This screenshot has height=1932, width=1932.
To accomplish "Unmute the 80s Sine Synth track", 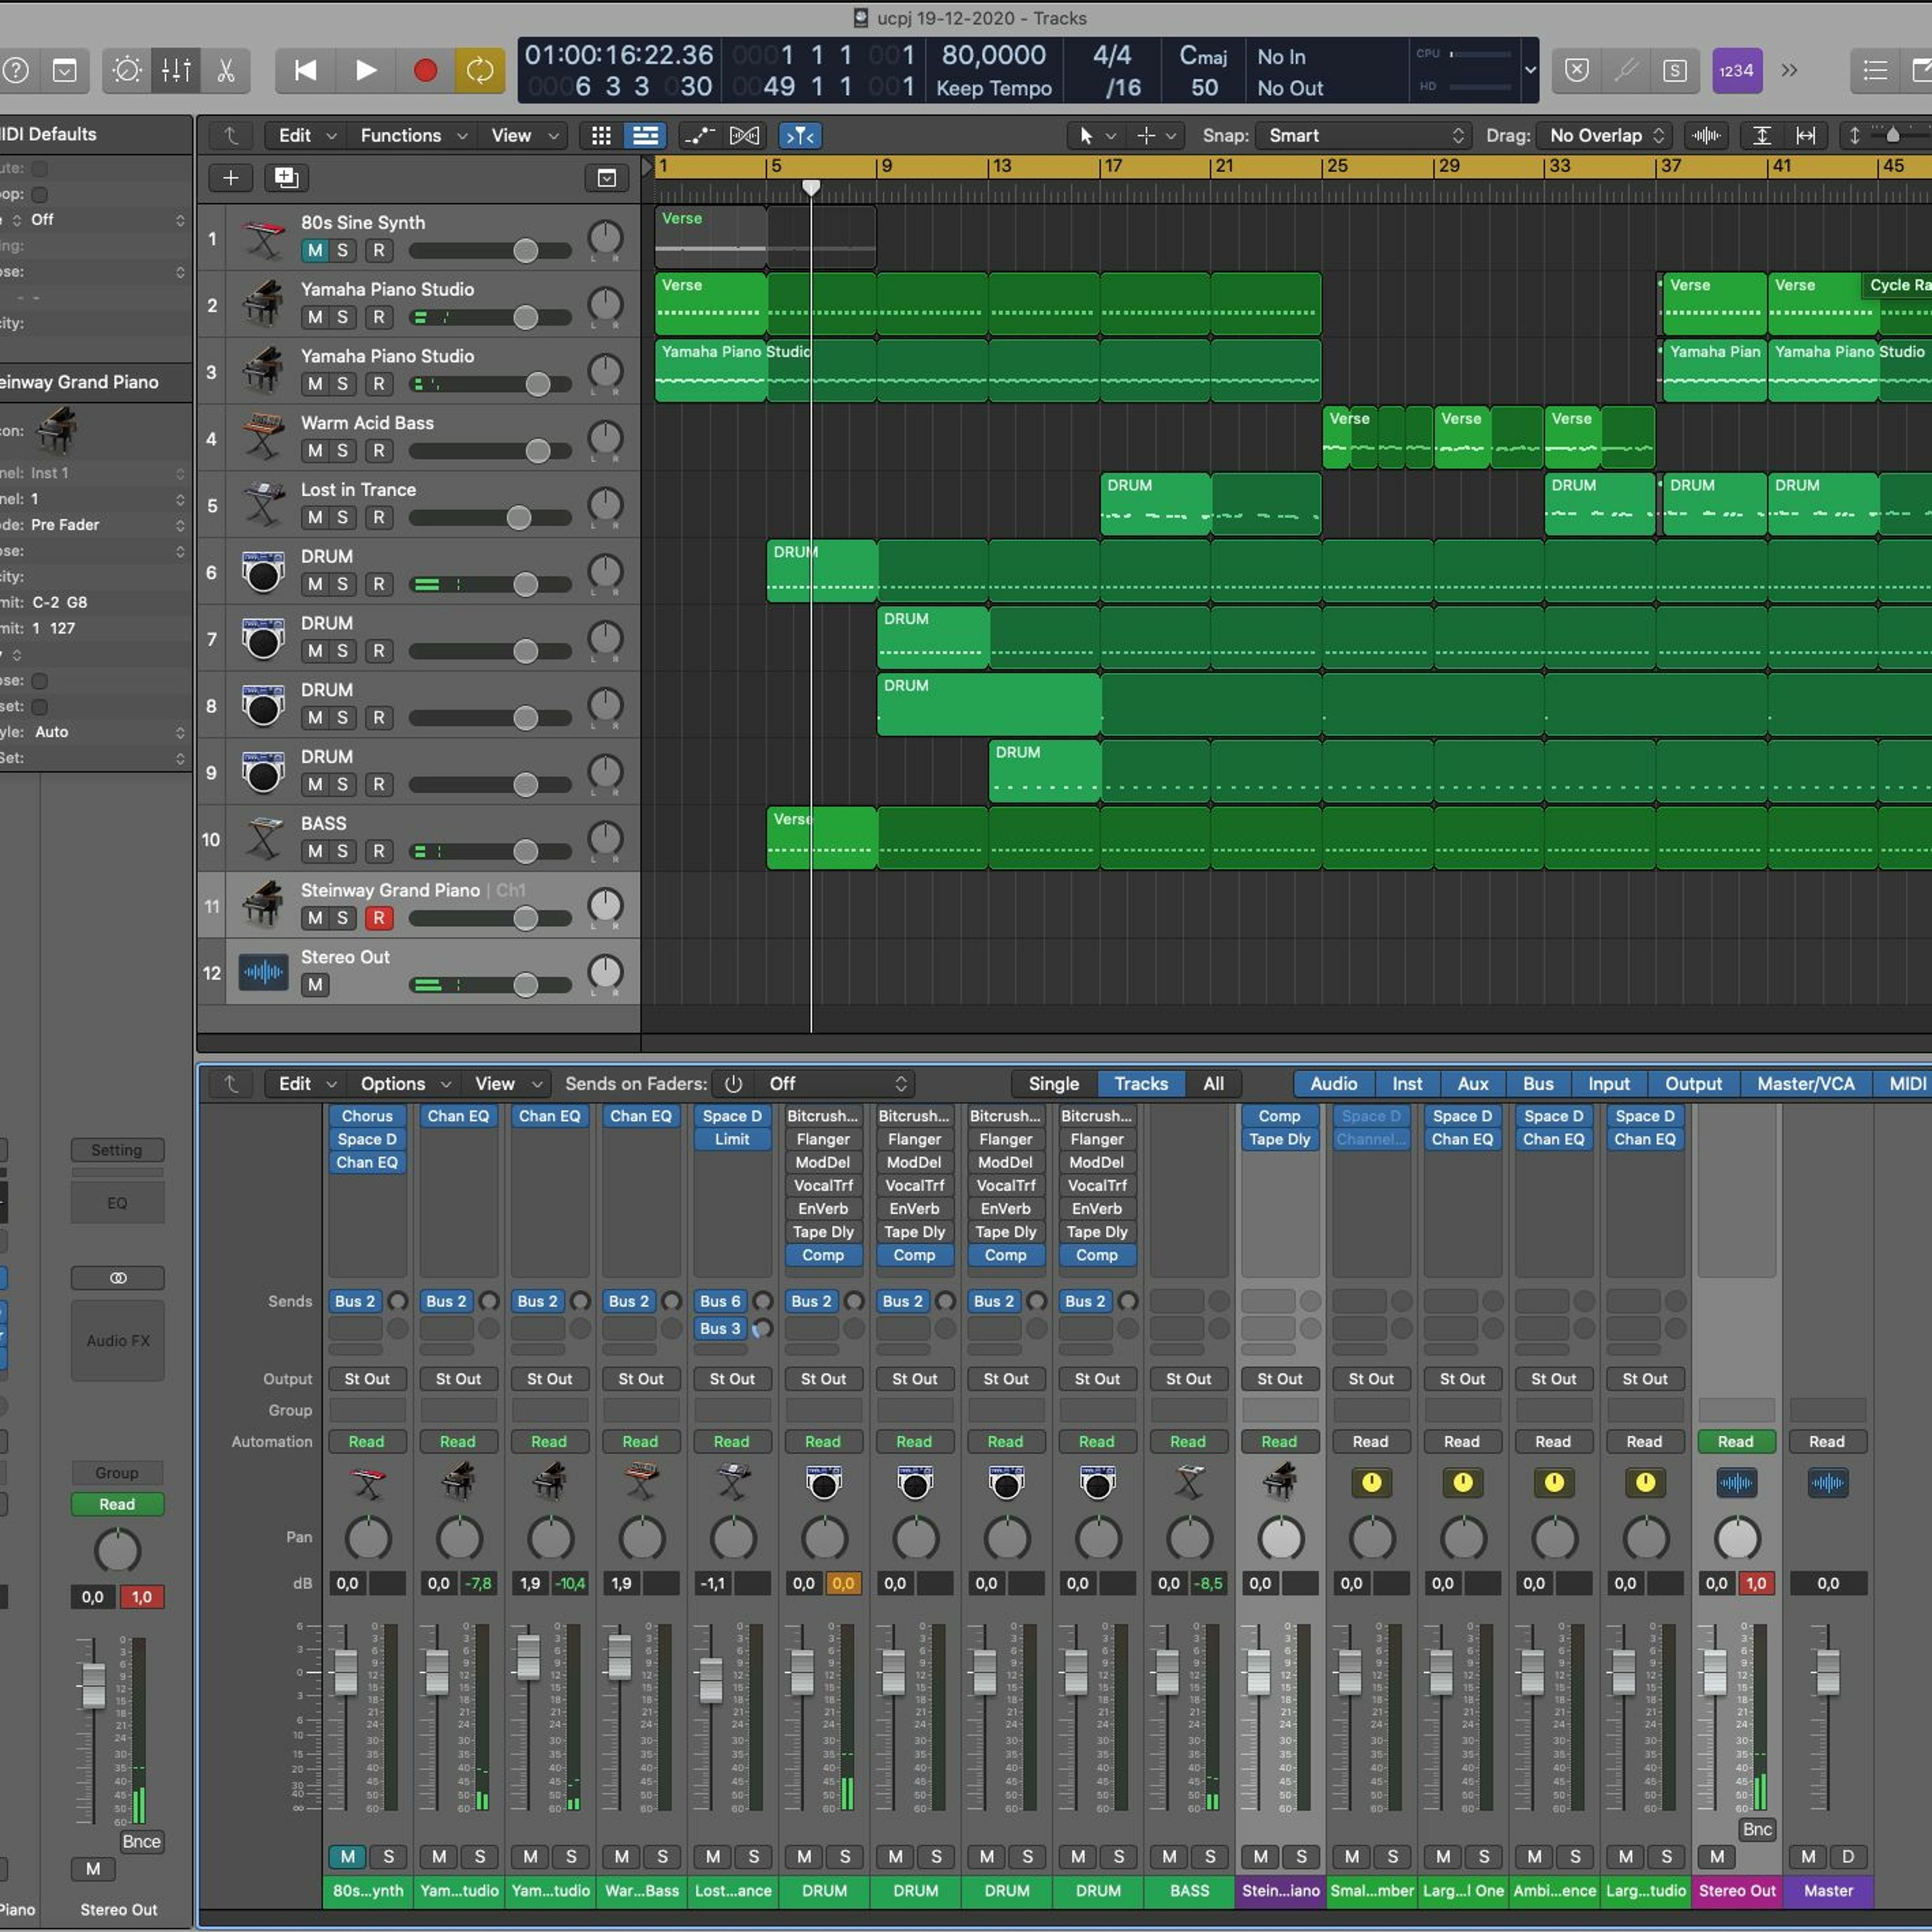I will click(315, 251).
